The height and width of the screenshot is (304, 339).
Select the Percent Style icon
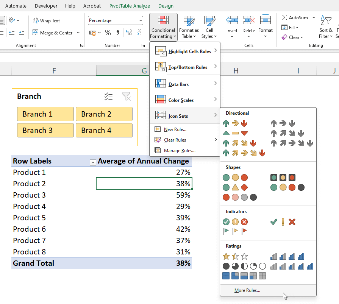pos(108,33)
